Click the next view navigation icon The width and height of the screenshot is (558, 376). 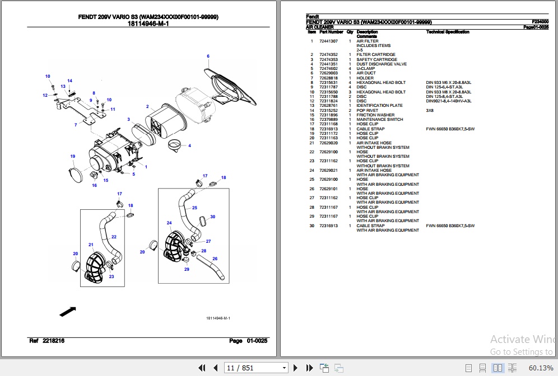(338, 368)
